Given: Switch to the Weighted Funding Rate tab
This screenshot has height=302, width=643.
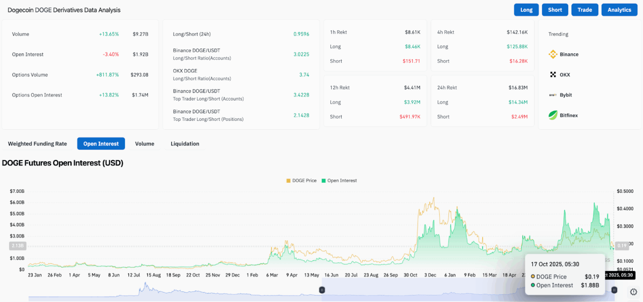Looking at the screenshot, I should [x=37, y=143].
